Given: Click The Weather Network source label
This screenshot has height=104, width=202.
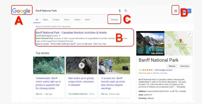Looking at the screenshot, I should click(78, 94).
